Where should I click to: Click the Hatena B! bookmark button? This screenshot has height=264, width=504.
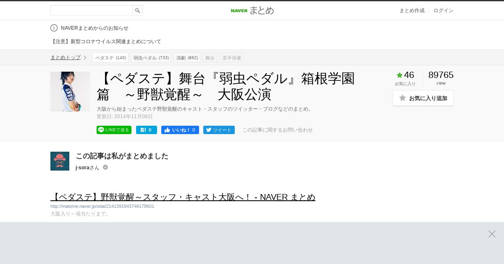(x=147, y=130)
